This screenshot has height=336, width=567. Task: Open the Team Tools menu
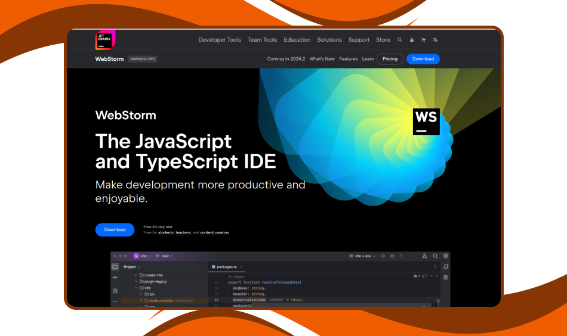262,40
